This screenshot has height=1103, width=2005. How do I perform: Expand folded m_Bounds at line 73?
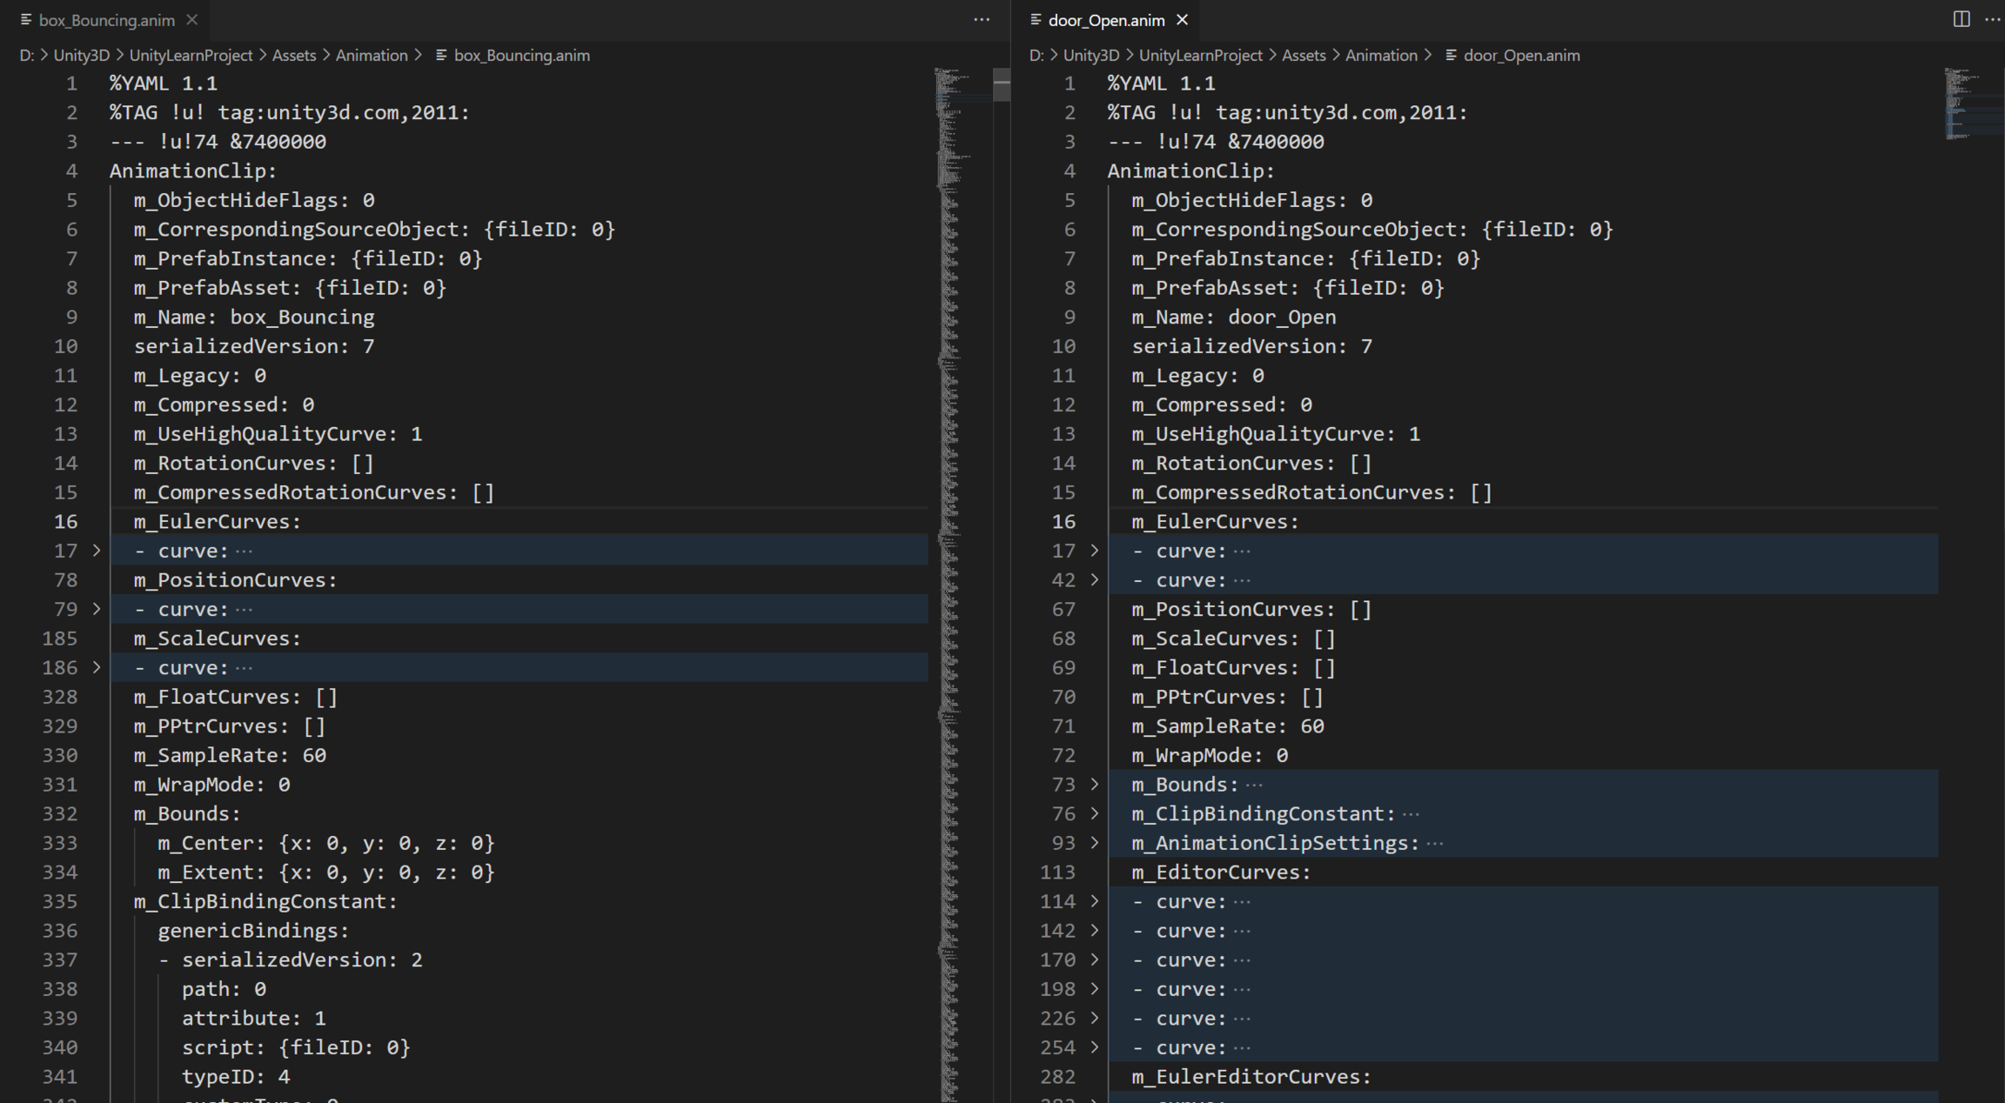[x=1095, y=785]
